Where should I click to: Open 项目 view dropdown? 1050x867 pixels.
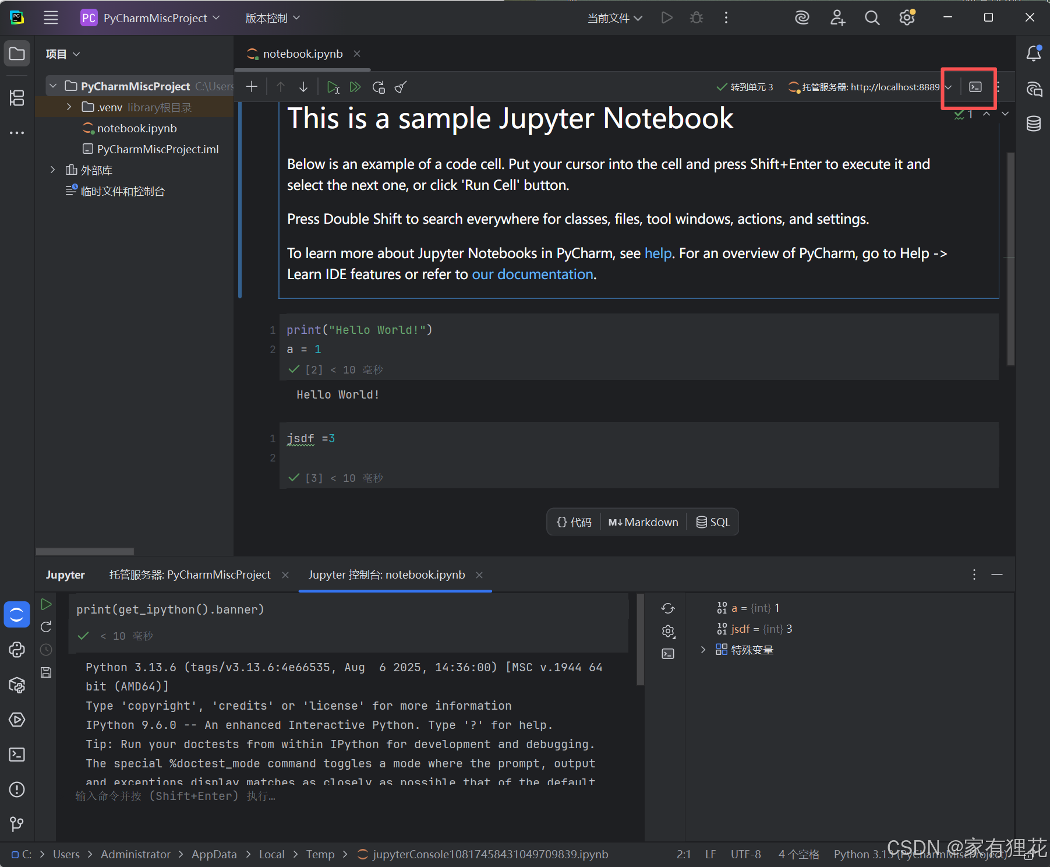63,54
